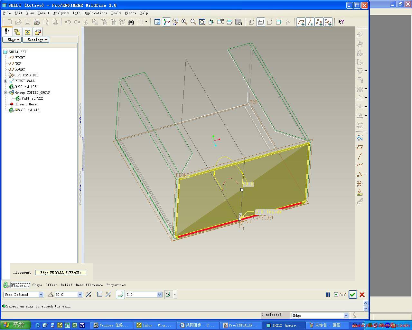
Task: Toggle the spin center icon
Action: (x=166, y=22)
